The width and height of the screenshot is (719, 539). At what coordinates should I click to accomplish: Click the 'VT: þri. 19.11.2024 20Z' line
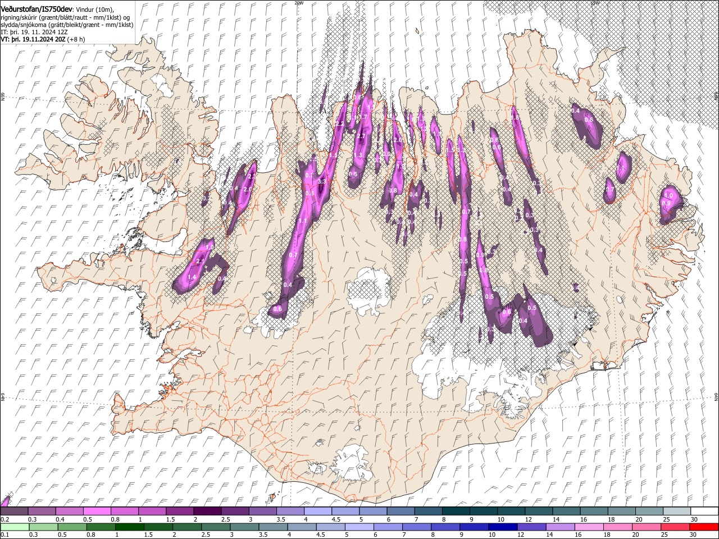(33, 39)
